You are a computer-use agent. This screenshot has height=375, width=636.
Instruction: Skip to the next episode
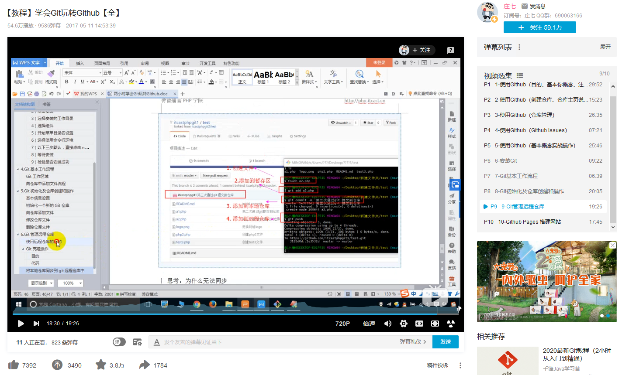coord(36,324)
